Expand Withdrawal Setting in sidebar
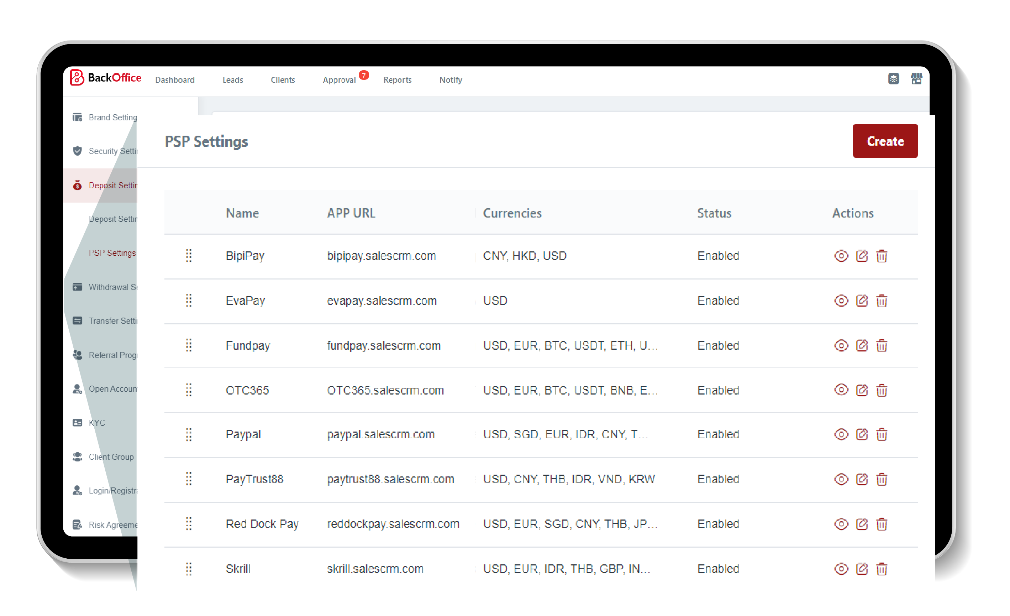 (x=105, y=287)
